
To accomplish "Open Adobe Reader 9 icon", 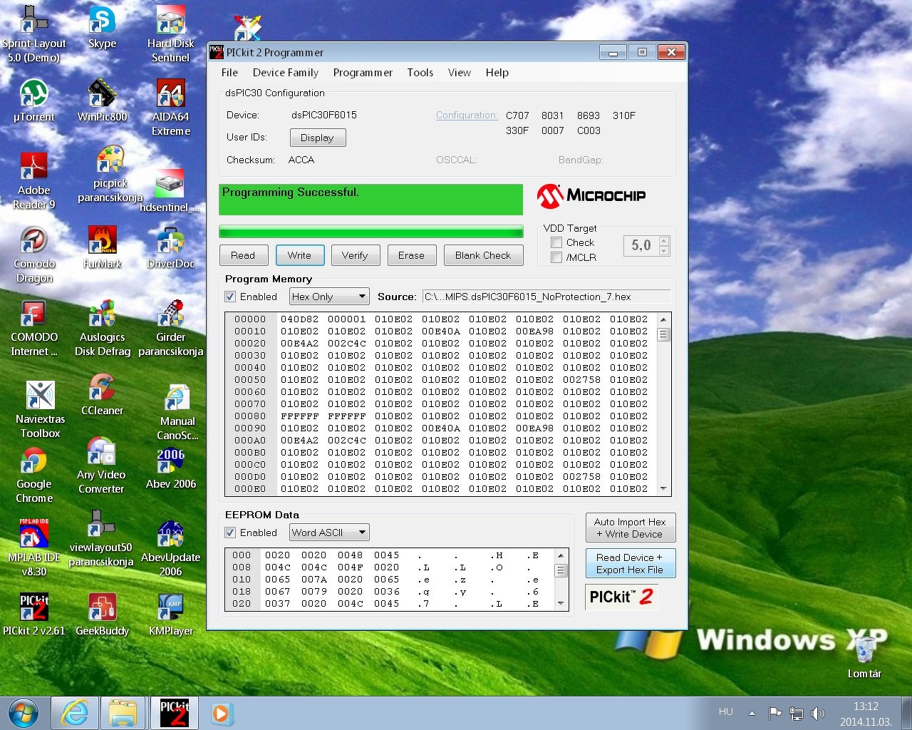I will pyautogui.click(x=33, y=180).
